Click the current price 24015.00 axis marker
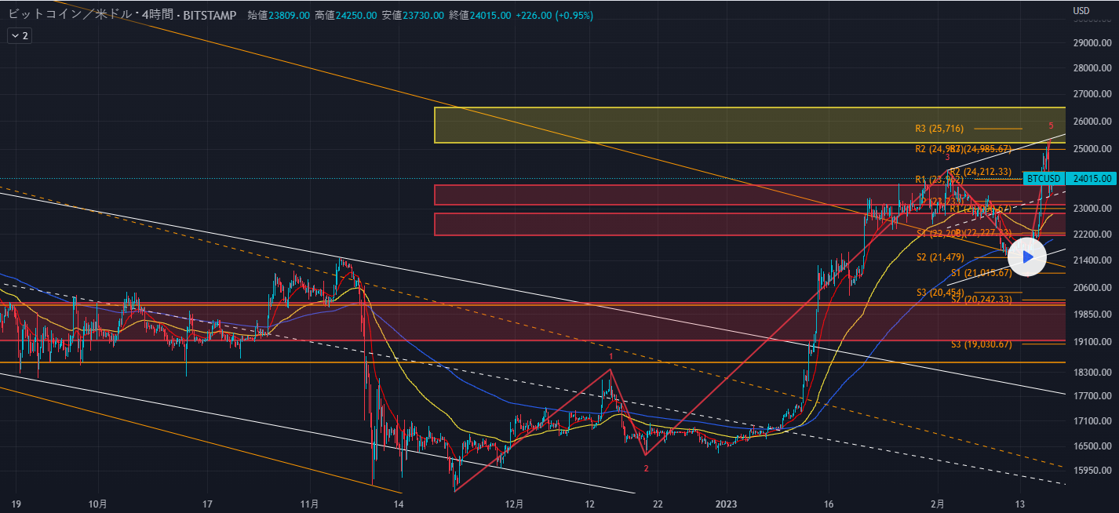This screenshot has height=513, width=1119. [x=1091, y=179]
